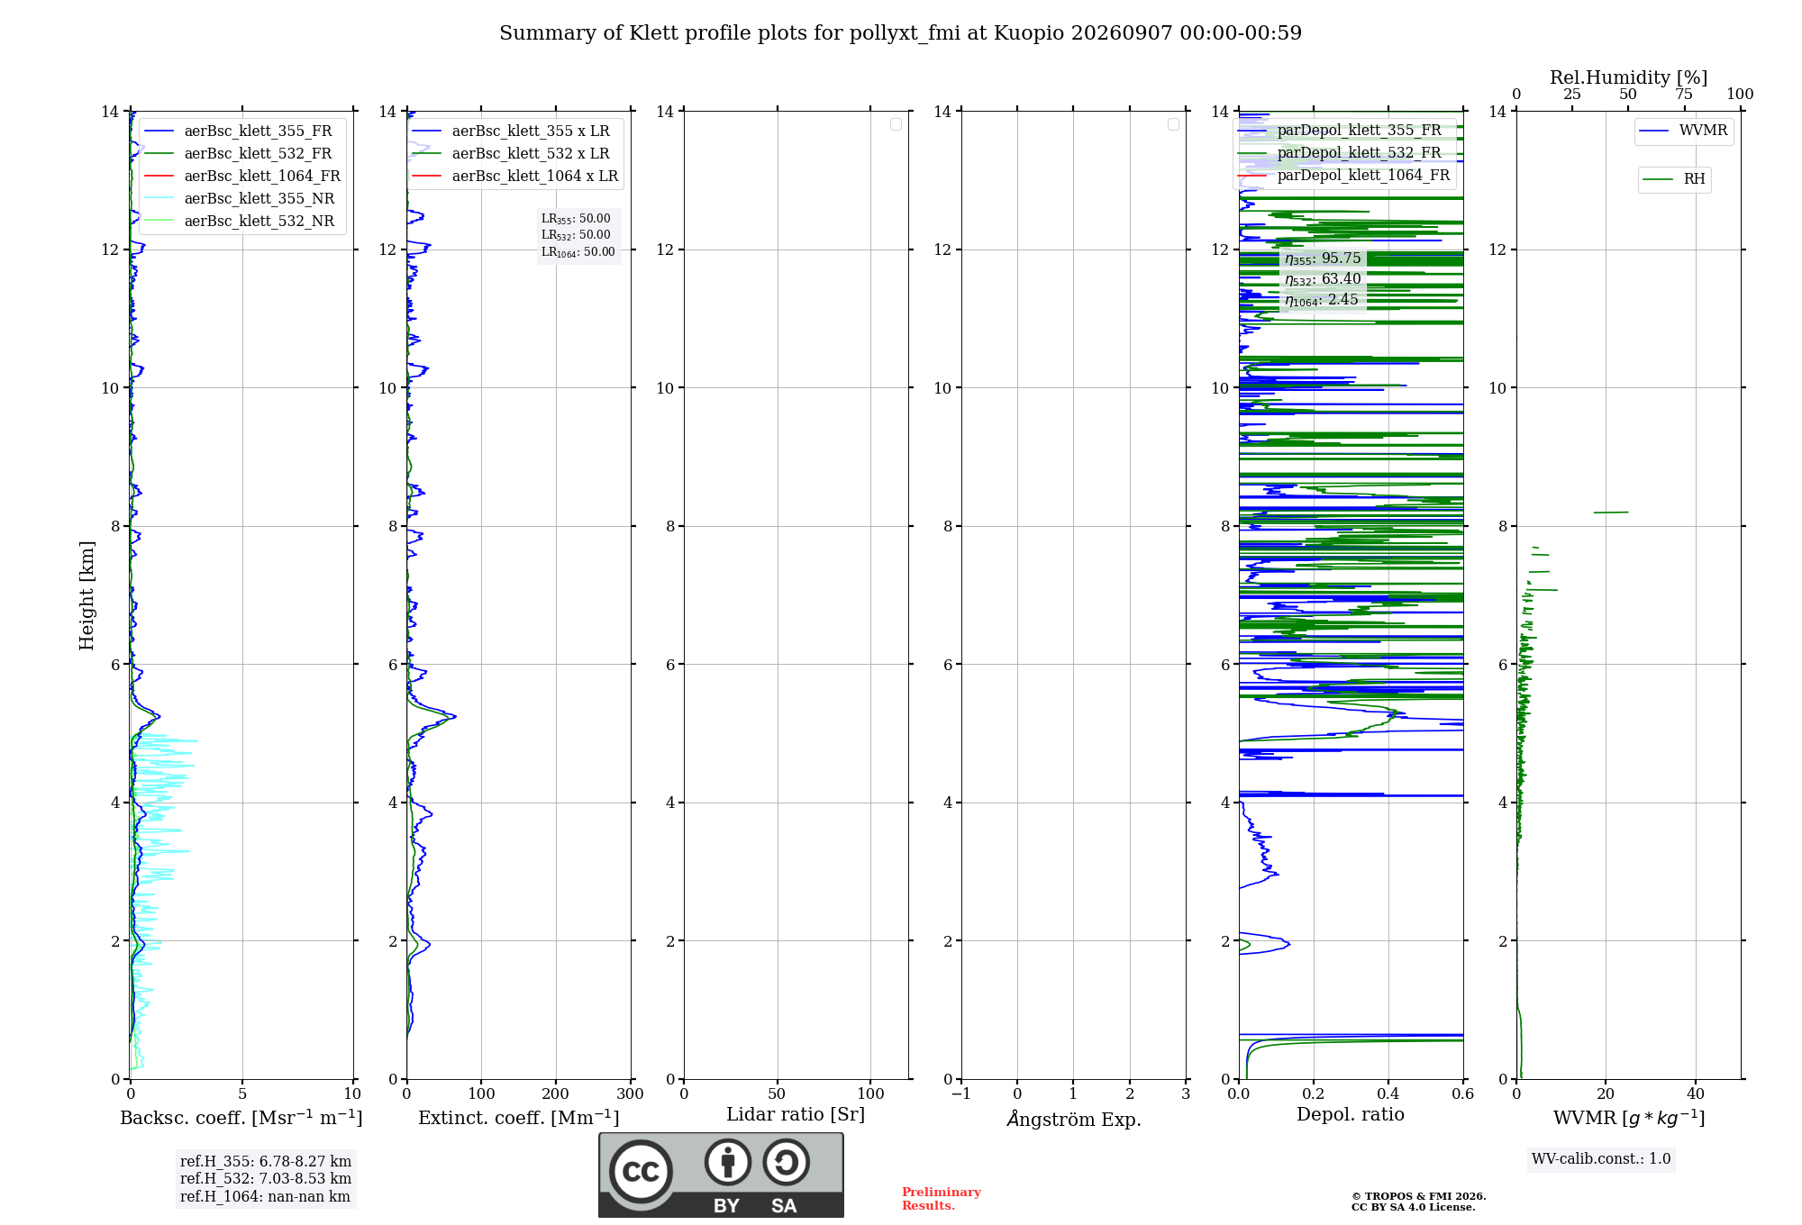Click the Extinct. coeff. axis label
The height and width of the screenshot is (1225, 1802).
pos(519,1118)
